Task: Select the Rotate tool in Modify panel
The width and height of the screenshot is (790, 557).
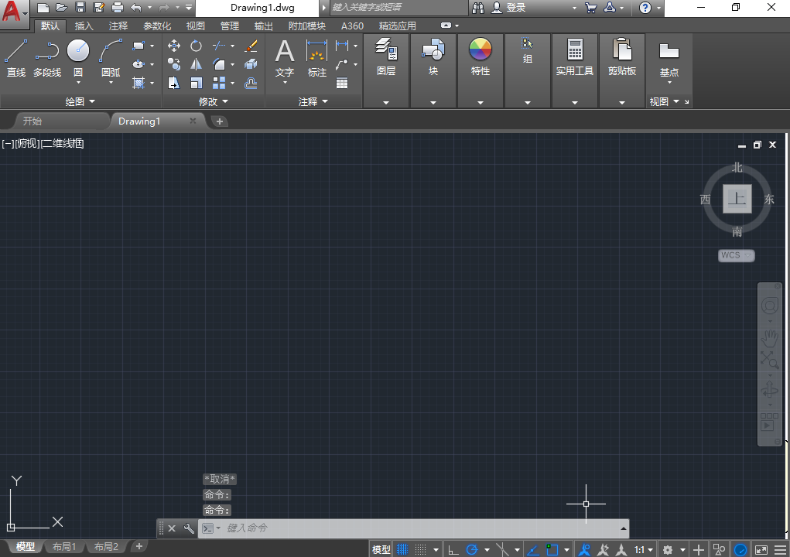Action: pyautogui.click(x=197, y=46)
